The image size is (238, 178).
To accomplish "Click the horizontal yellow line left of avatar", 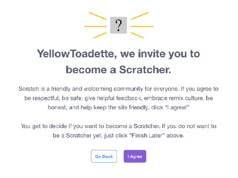I will pyautogui.click(x=95, y=26).
